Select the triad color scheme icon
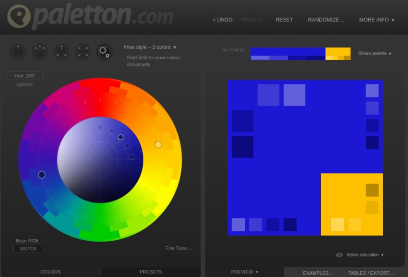The image size is (408, 277). pyautogui.click(x=61, y=52)
